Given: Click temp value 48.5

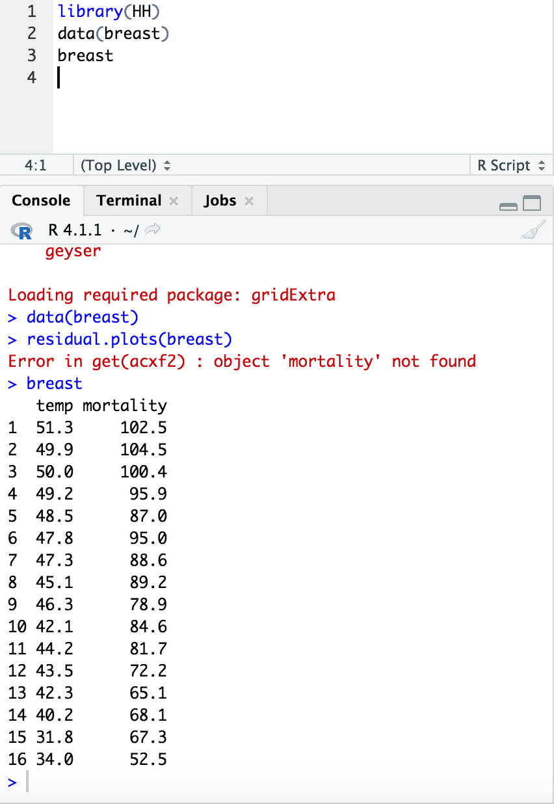Looking at the screenshot, I should coord(55,516).
